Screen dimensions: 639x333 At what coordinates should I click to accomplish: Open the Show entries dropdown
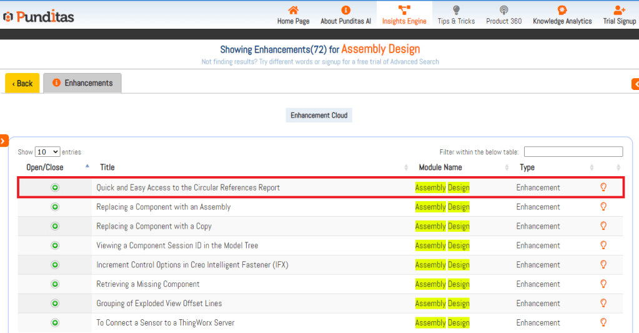(x=47, y=152)
